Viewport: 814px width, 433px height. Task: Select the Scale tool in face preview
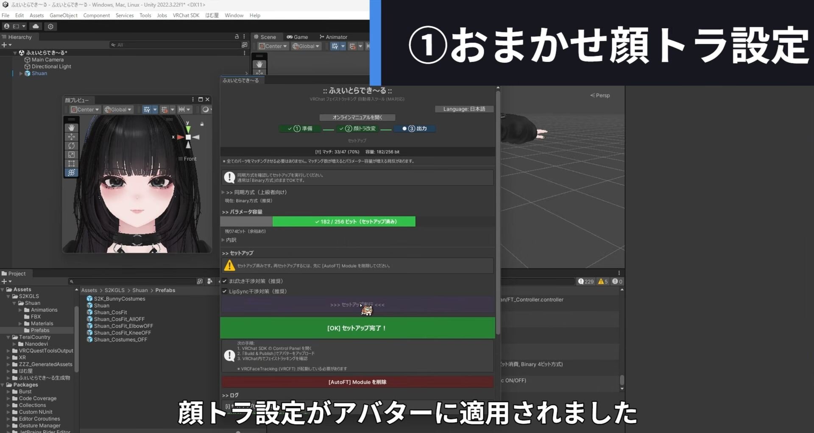point(71,154)
